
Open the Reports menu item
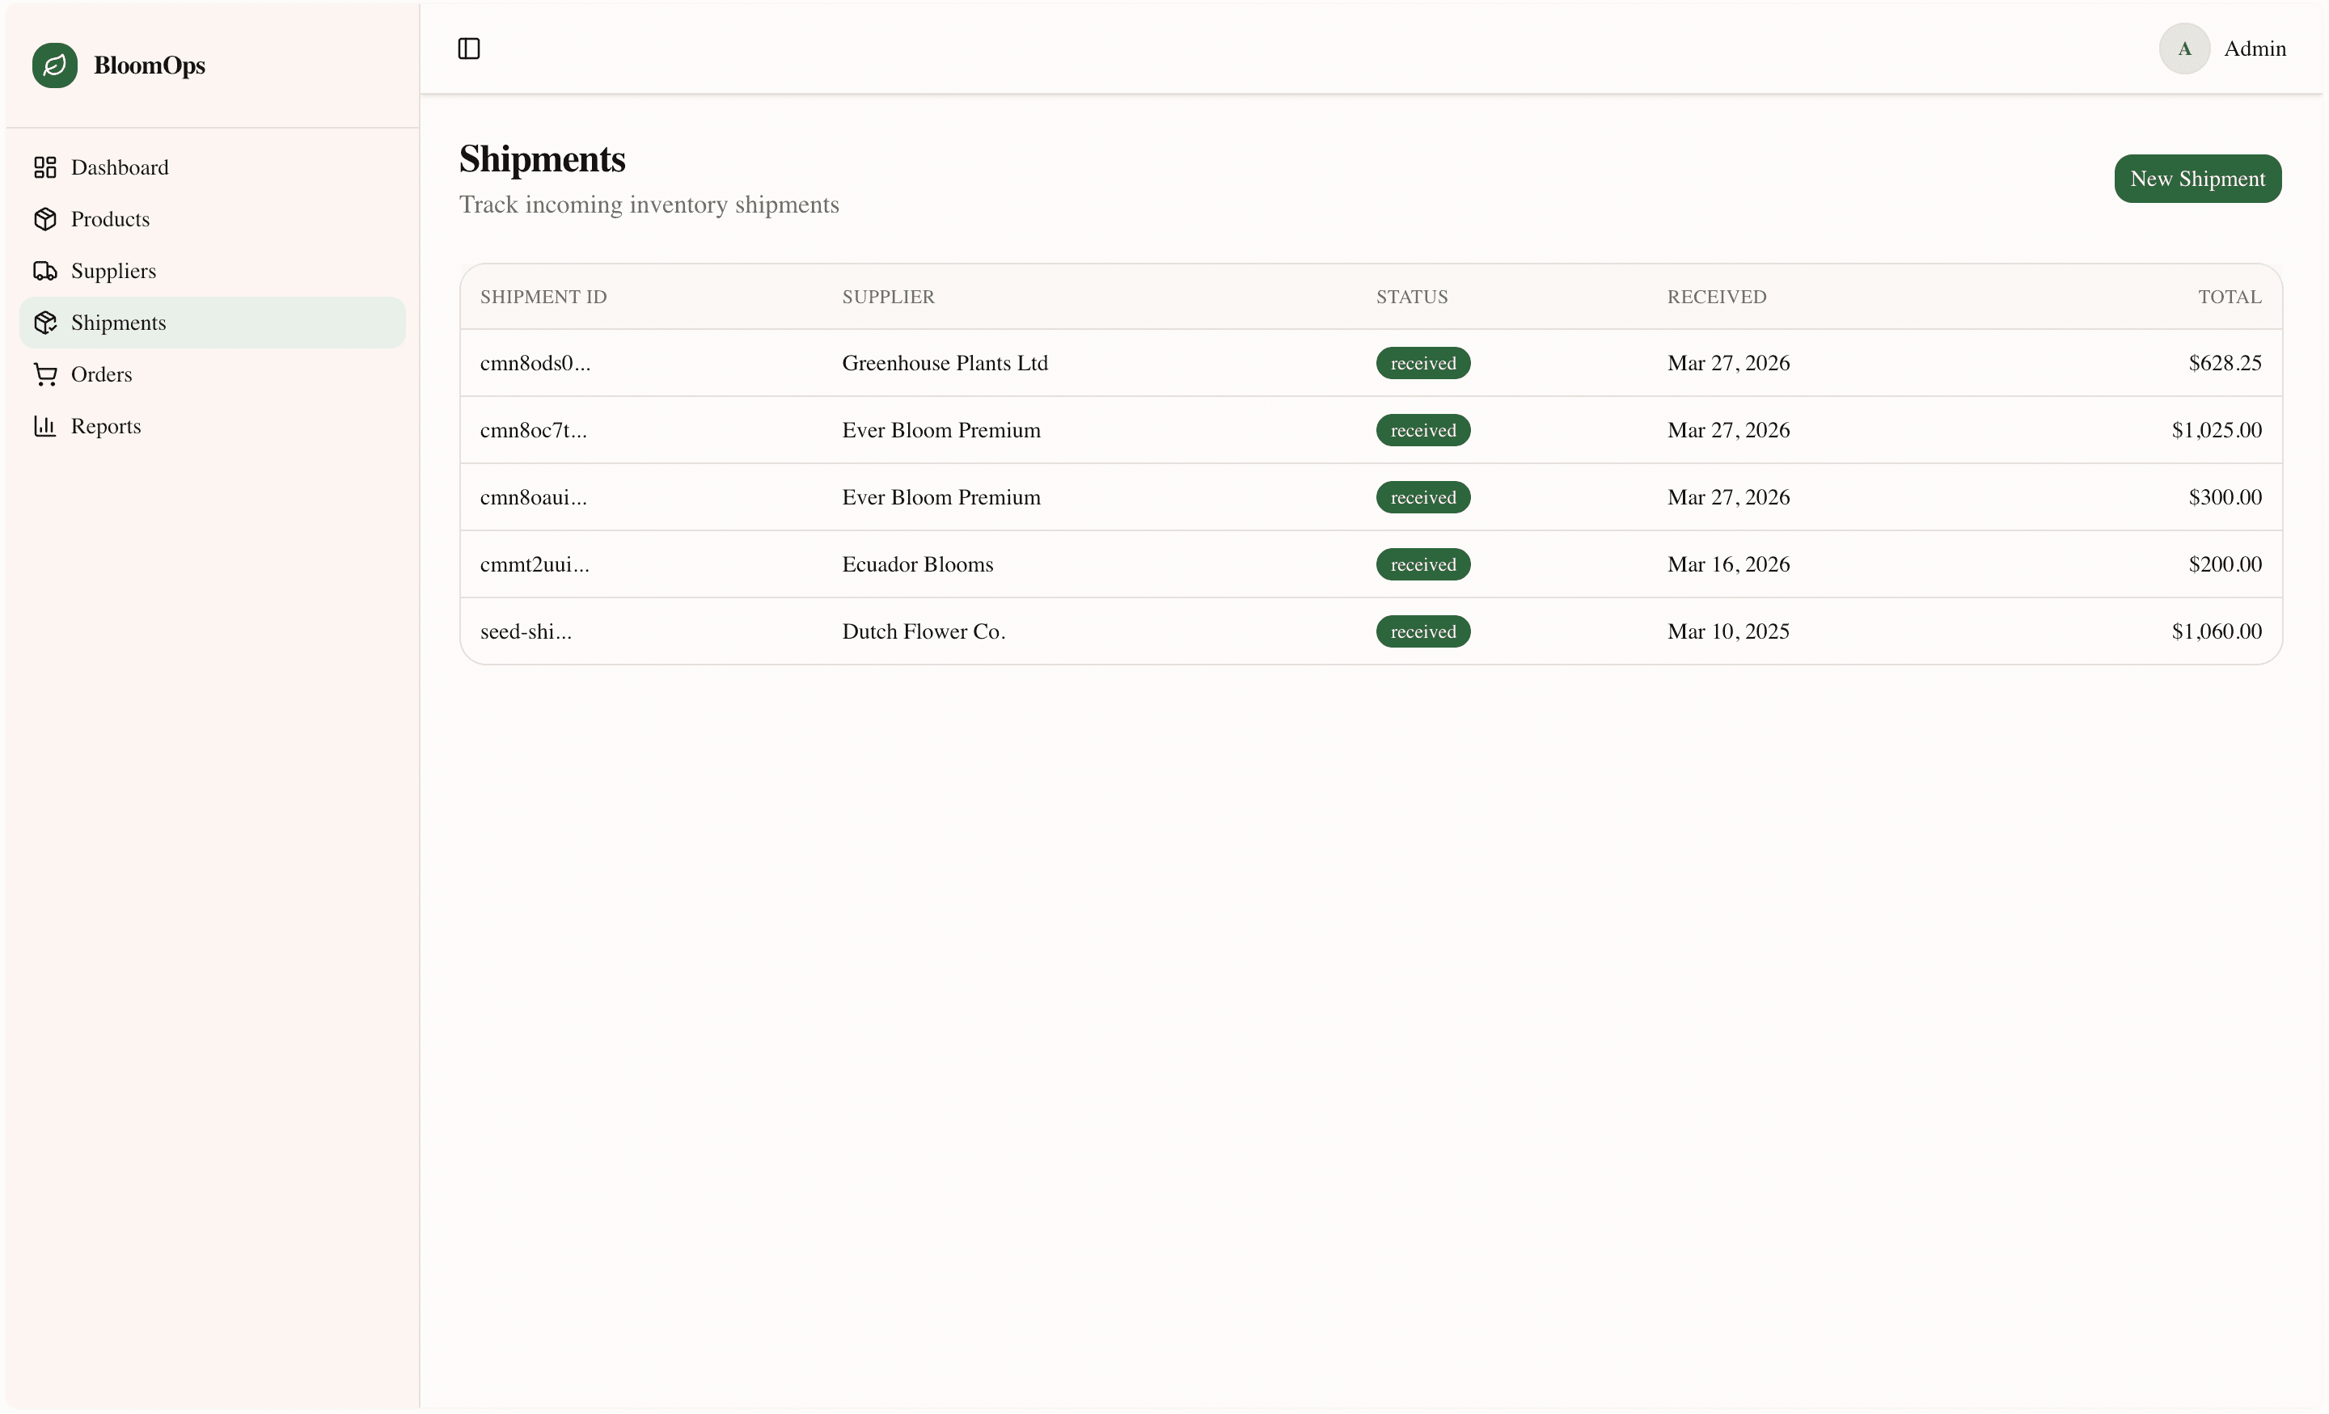106,426
